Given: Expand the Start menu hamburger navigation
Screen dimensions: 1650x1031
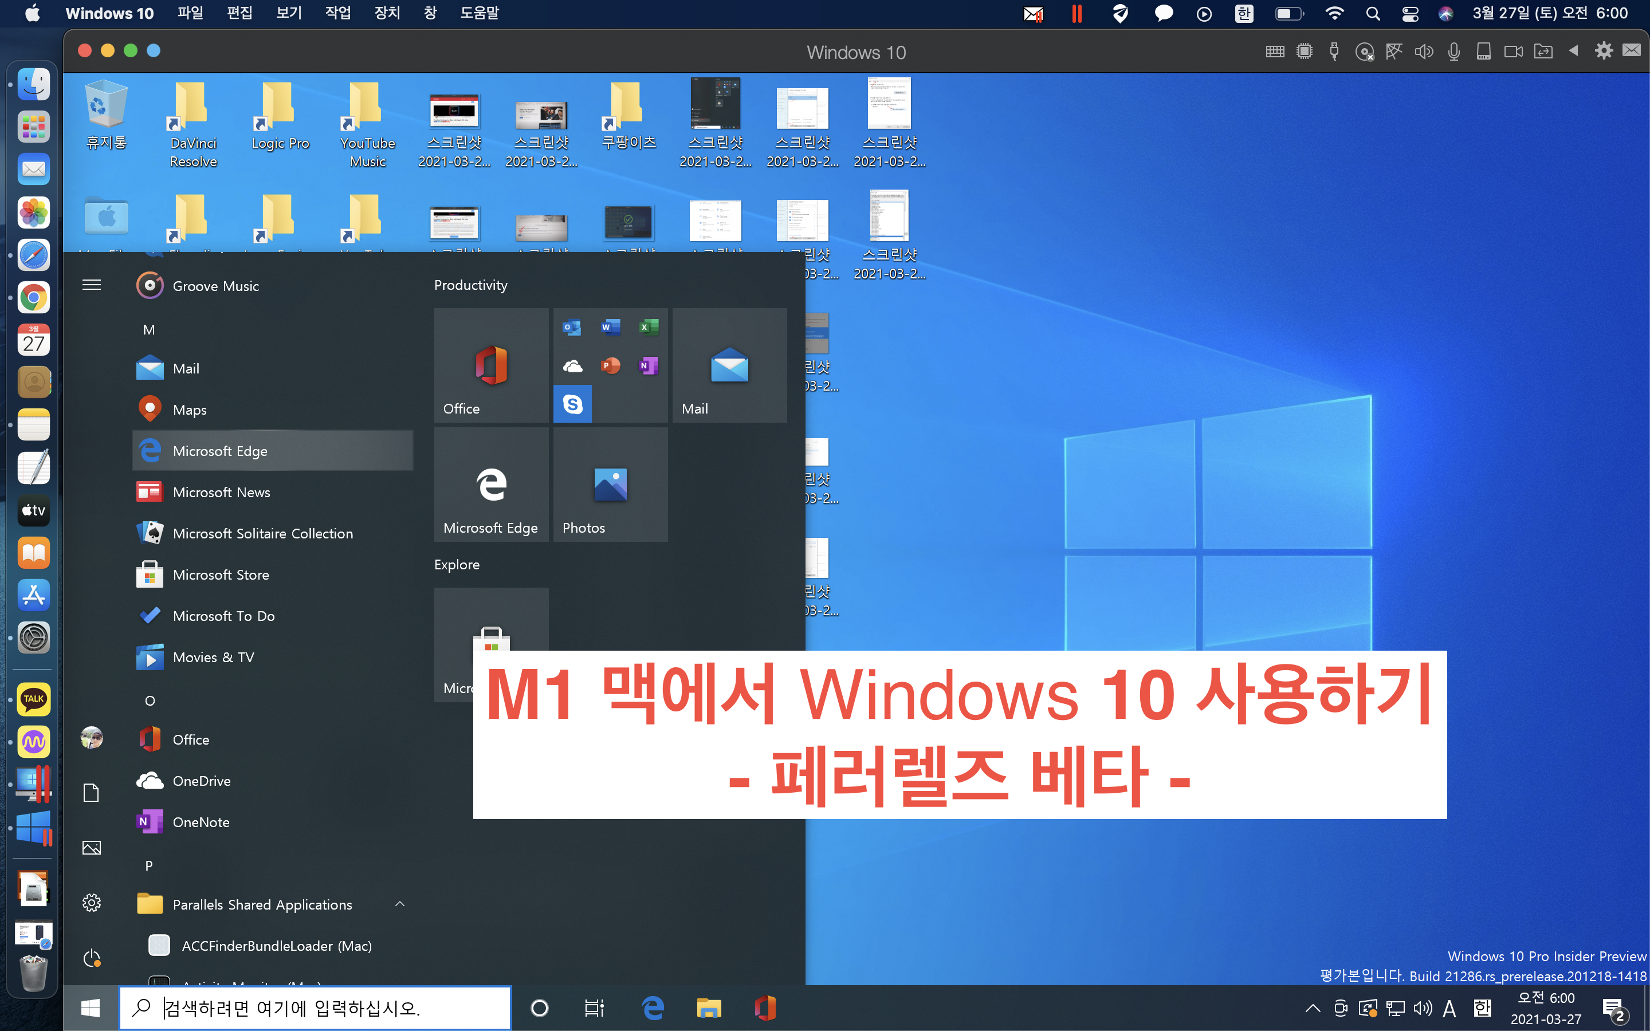Looking at the screenshot, I should pyautogui.click(x=91, y=285).
